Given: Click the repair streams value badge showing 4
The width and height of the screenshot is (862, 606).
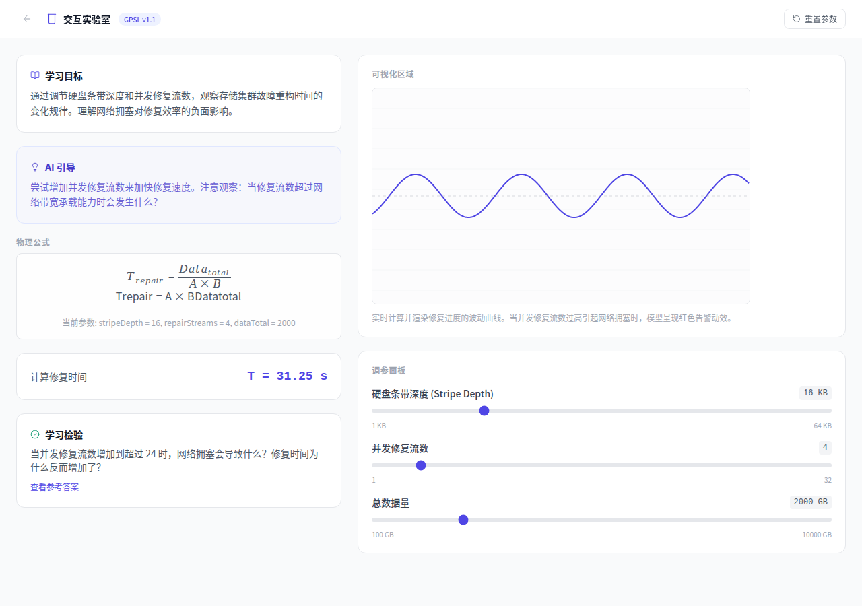Looking at the screenshot, I should tap(824, 448).
